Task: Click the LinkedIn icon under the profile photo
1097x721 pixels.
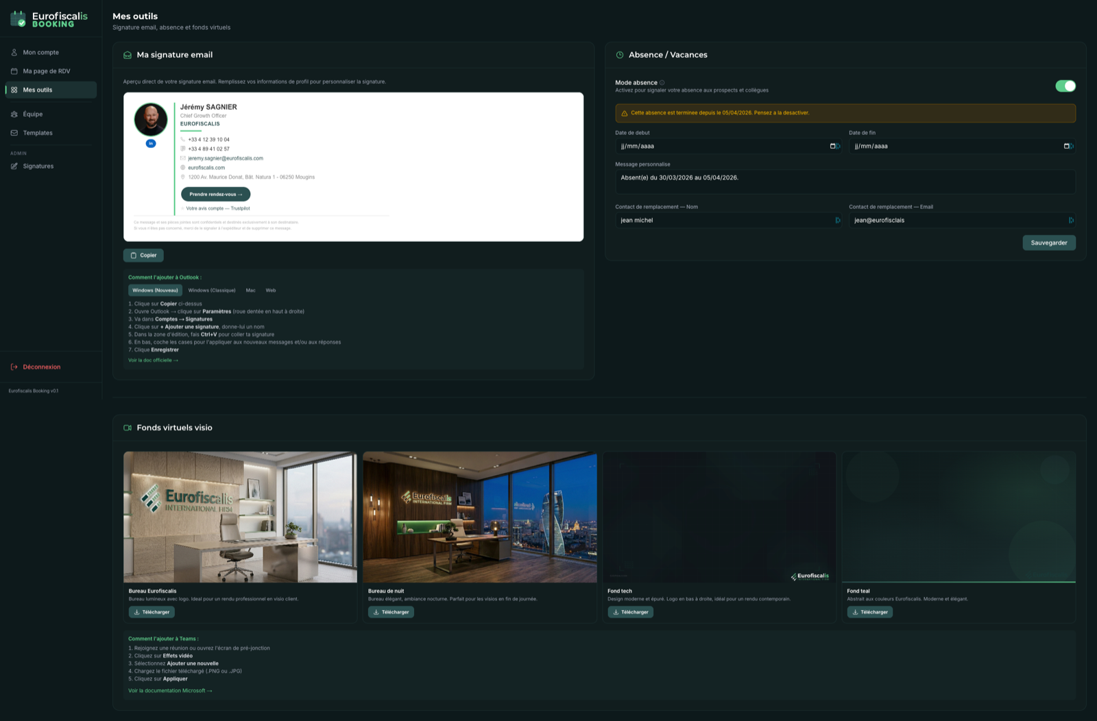Action: (x=151, y=143)
